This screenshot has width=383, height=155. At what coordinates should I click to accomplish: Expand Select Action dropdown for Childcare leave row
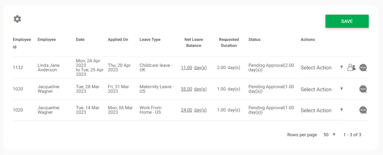pyautogui.click(x=322, y=68)
